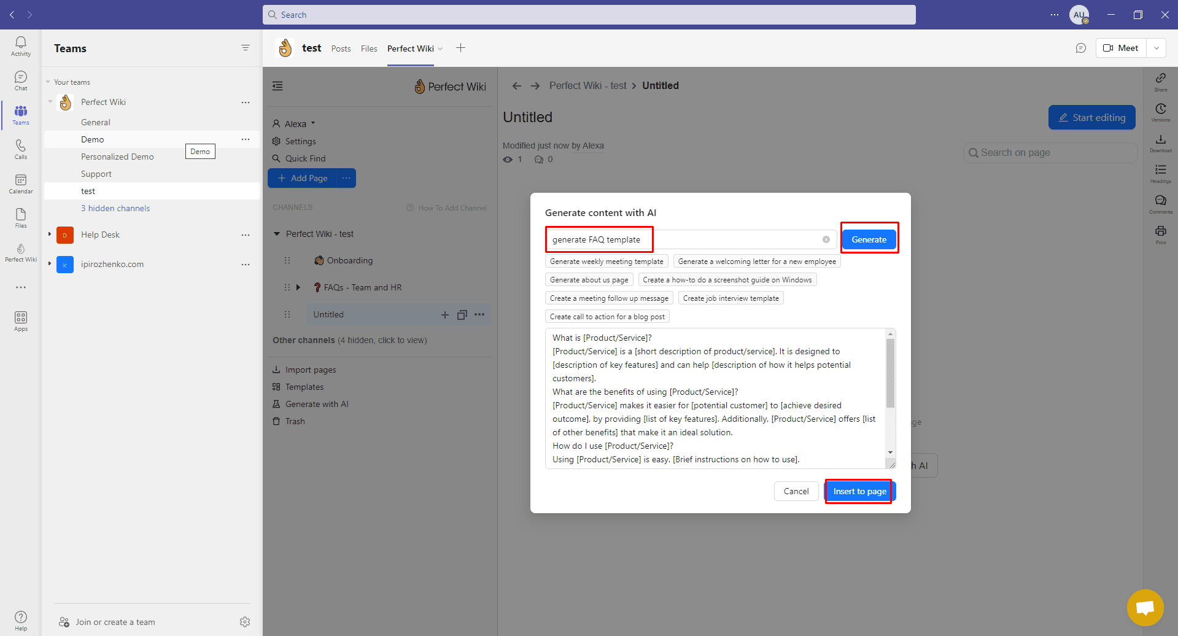Click the generated text scrollbar down arrow
Image resolution: width=1178 pixels, height=636 pixels.
click(890, 452)
